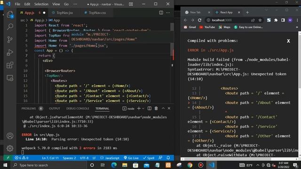Click the Customize Layout icon in title bar
Image resolution: width=301 pixels, height=169 pixels.
pos(131,4)
